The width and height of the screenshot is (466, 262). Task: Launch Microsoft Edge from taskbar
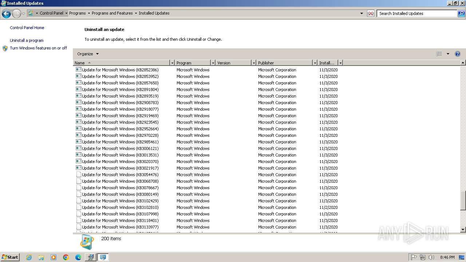point(78,257)
